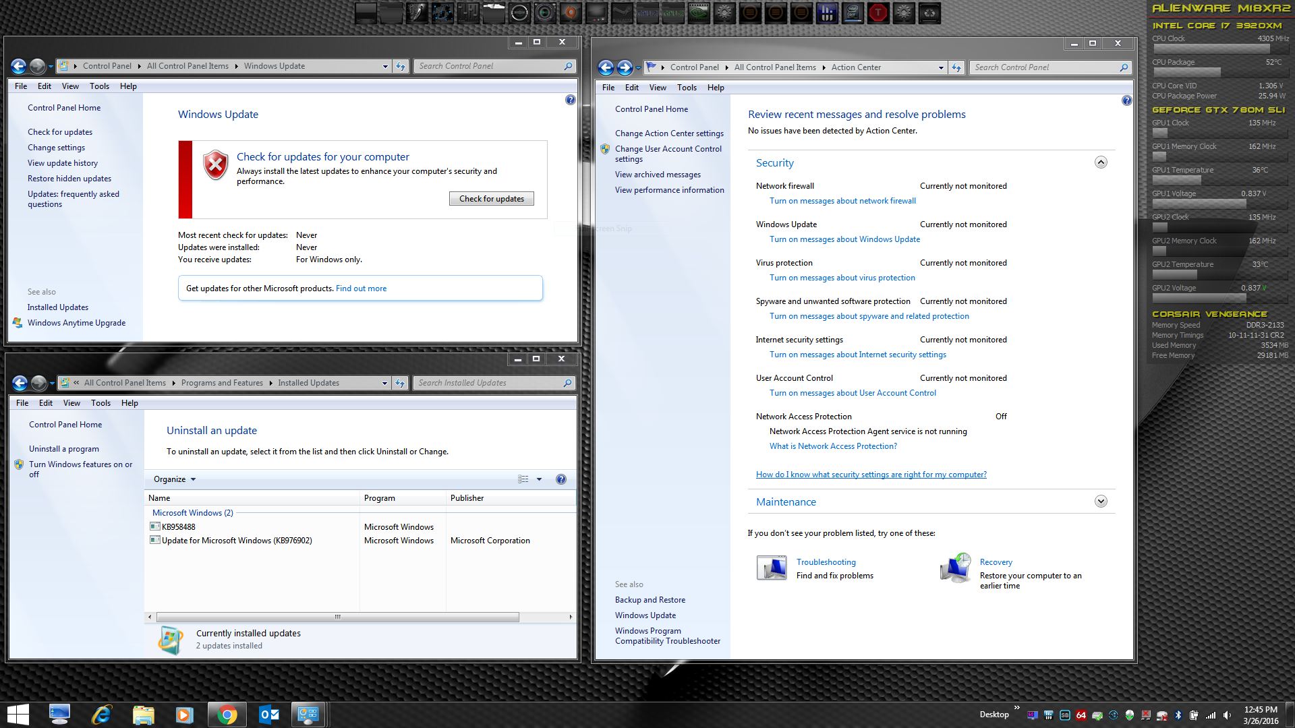
Task: Open View update history link
Action: [63, 163]
